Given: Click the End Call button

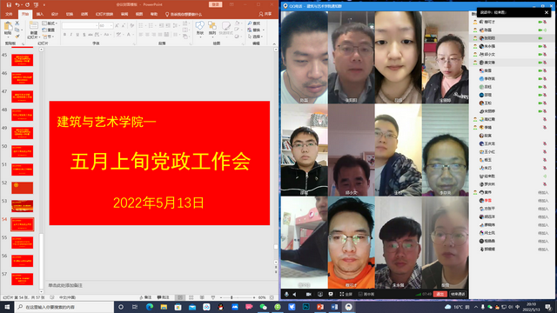Looking at the screenshot, I should [x=458, y=294].
